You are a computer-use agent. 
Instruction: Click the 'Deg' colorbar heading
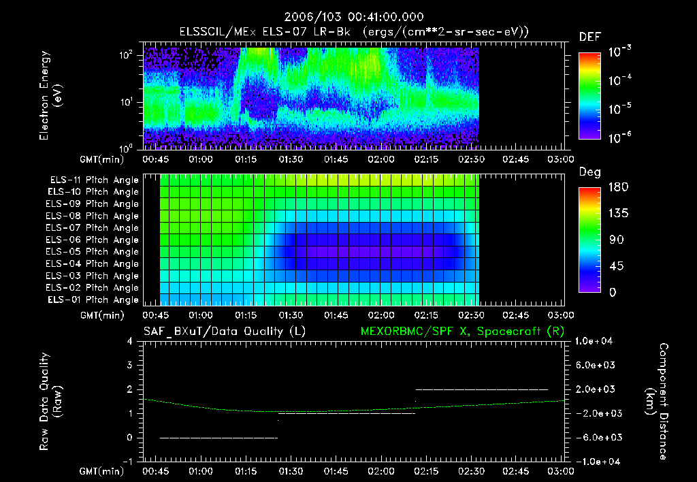click(590, 172)
